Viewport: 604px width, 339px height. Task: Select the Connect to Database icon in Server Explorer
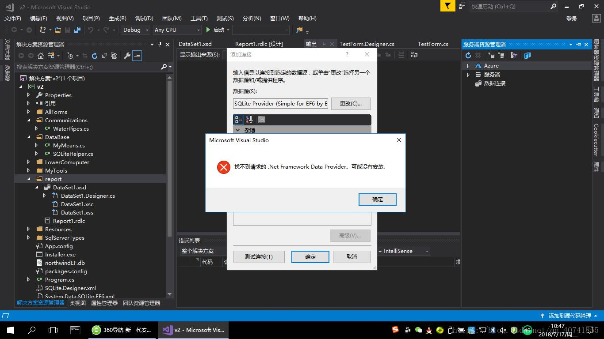[491, 55]
